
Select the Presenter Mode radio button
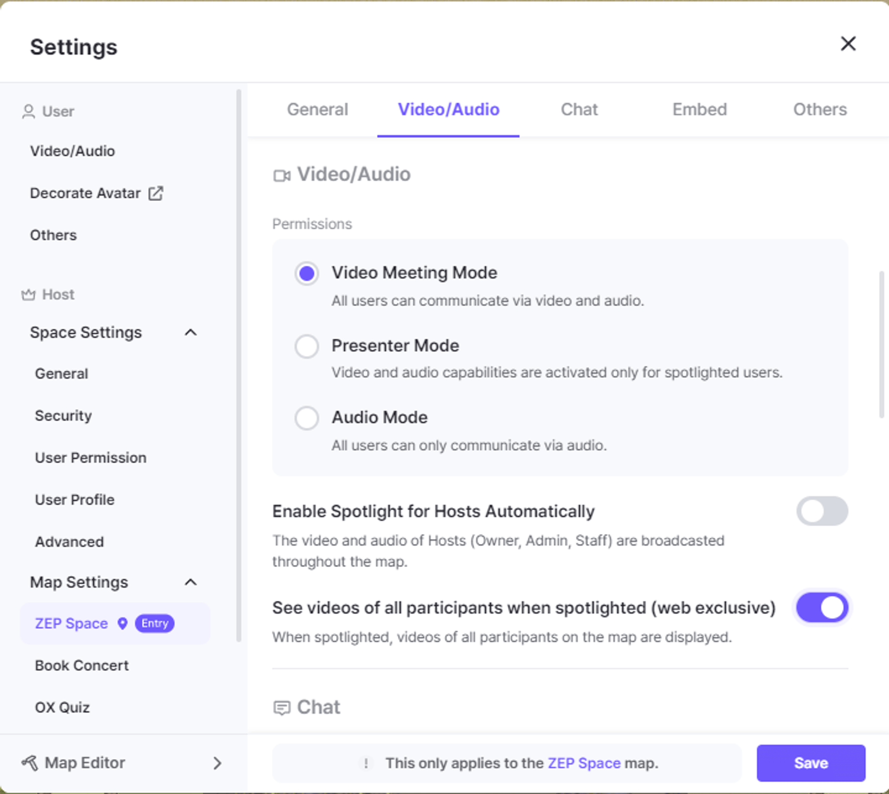(x=307, y=346)
